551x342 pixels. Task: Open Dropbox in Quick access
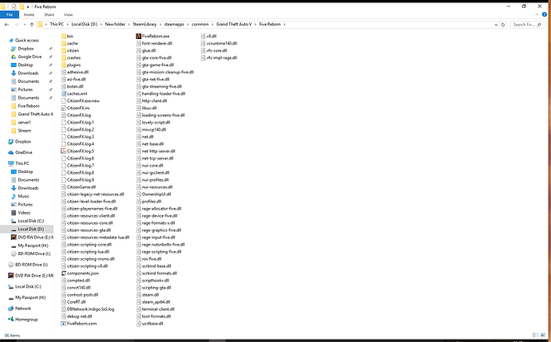26,49
